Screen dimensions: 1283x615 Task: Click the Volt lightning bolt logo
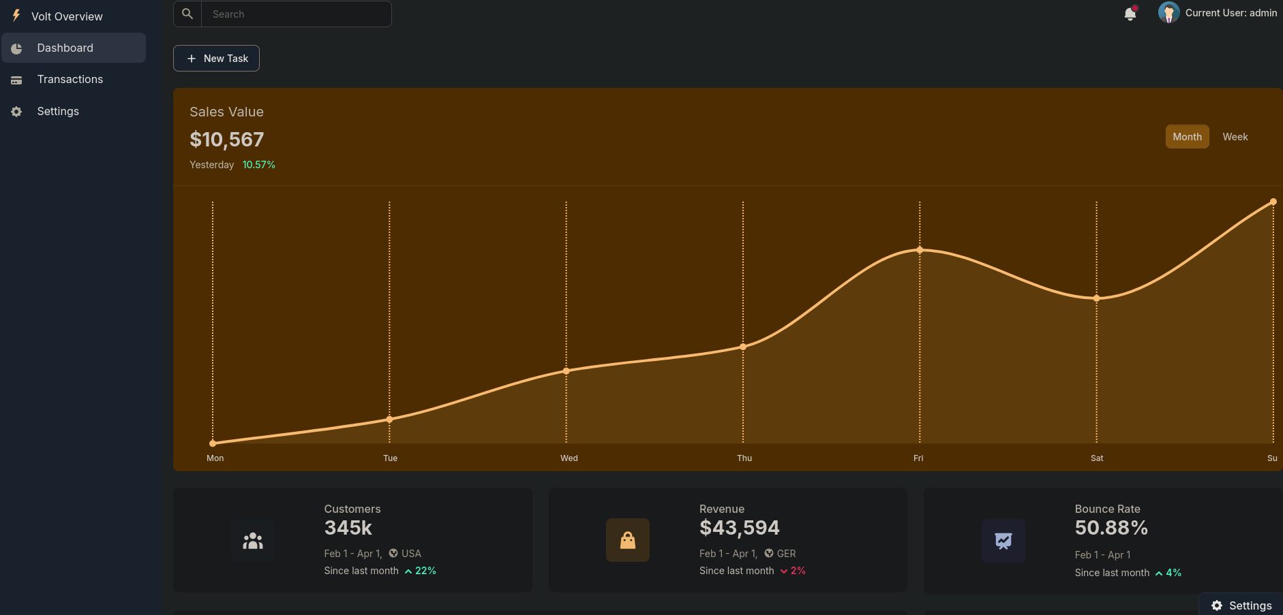point(16,15)
